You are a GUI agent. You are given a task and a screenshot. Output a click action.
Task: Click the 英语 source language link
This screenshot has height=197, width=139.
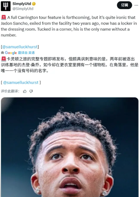[31, 53]
